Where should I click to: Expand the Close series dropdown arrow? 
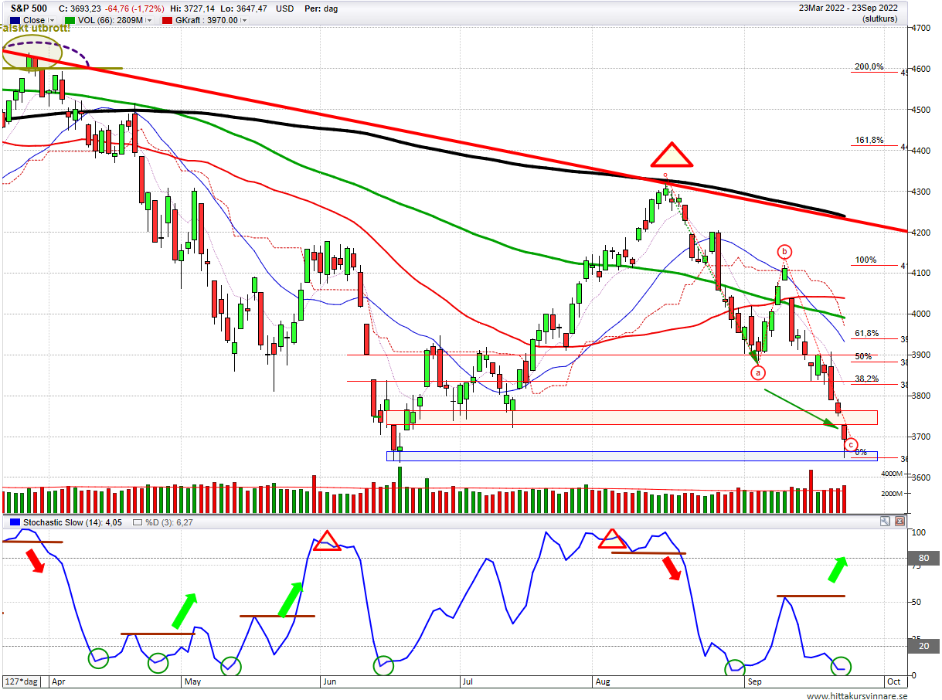(52, 21)
